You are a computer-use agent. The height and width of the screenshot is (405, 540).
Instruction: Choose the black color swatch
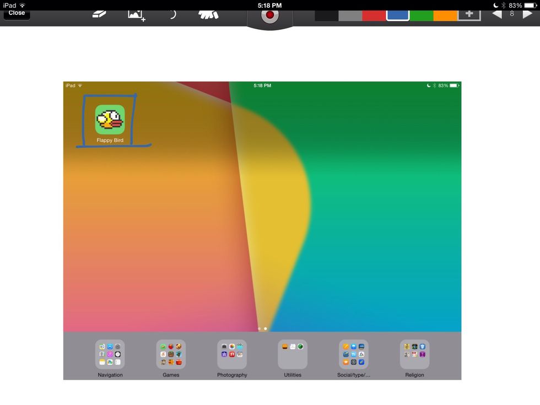[x=326, y=15]
